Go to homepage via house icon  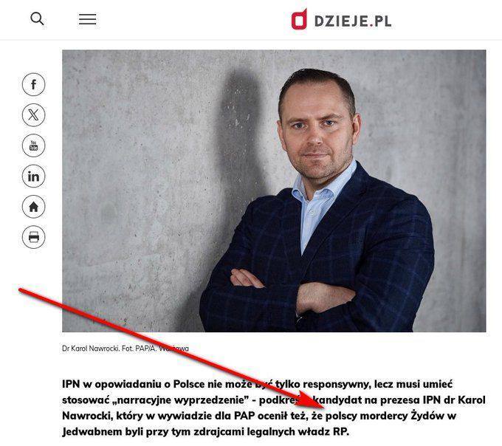tap(34, 207)
